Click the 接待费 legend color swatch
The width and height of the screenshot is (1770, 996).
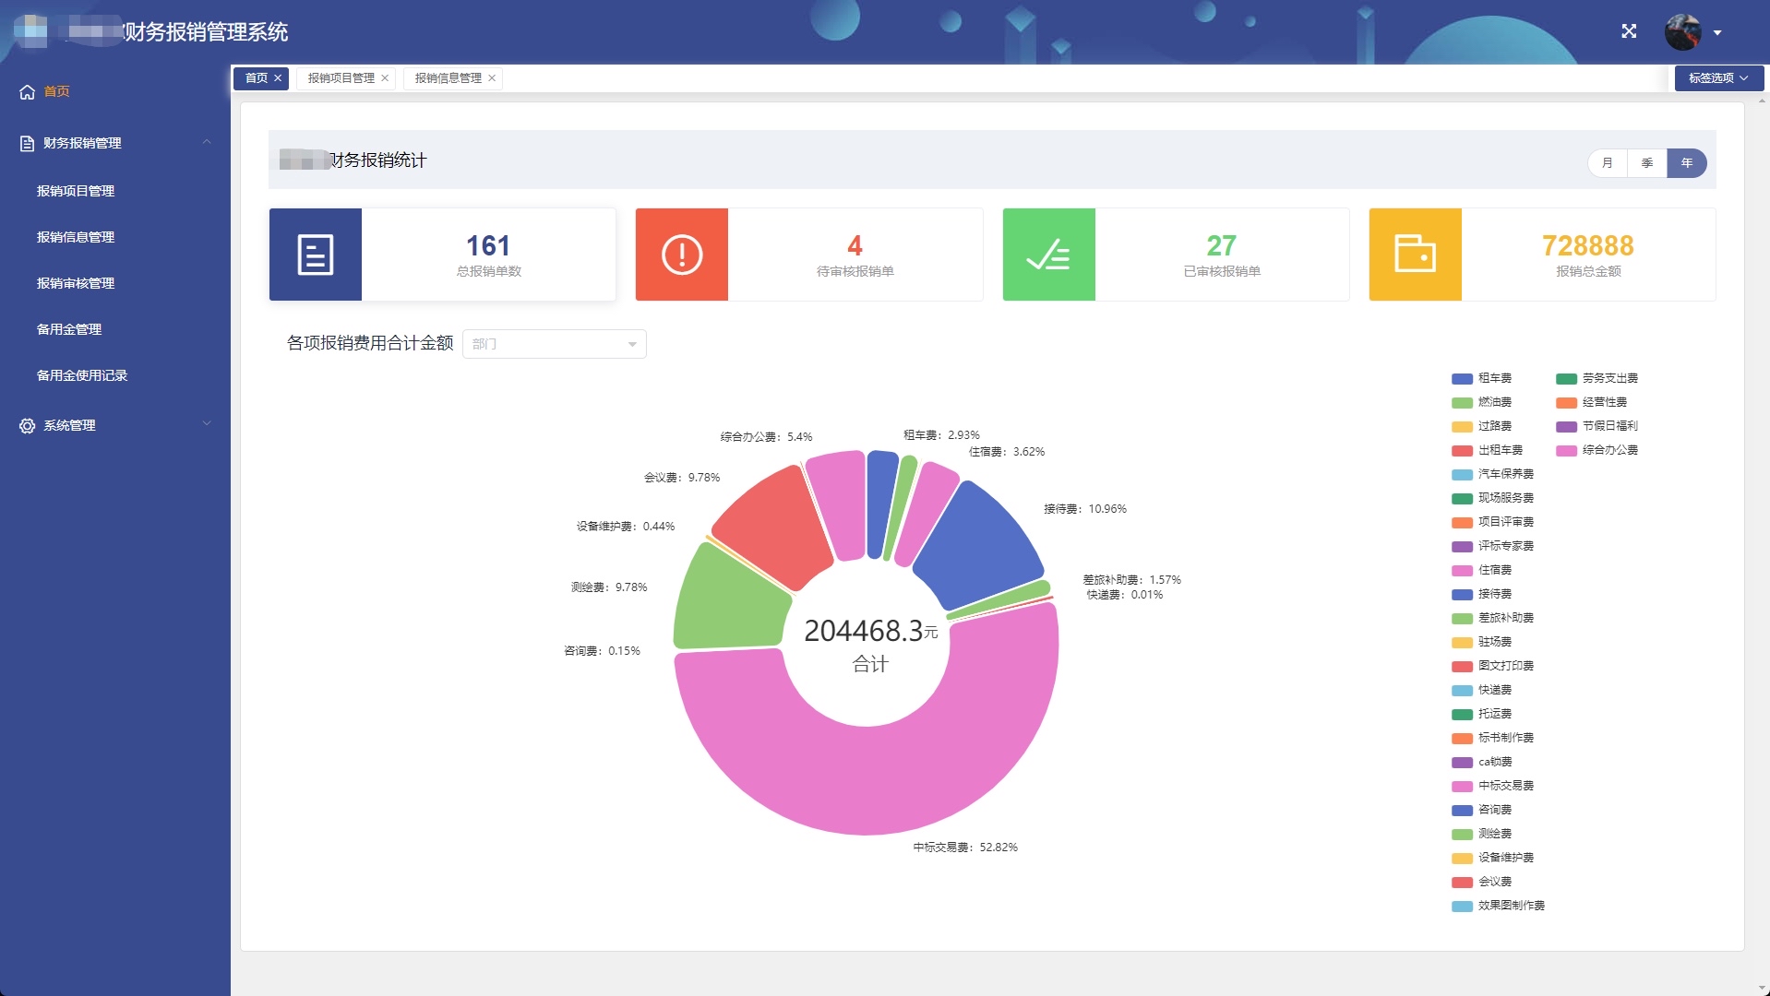1462,594
